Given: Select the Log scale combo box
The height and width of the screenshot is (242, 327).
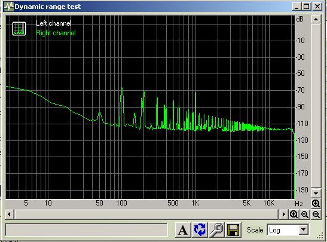Looking at the screenshot, I should click(x=288, y=230).
